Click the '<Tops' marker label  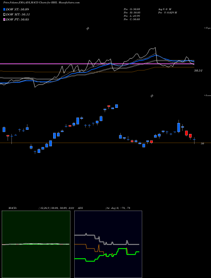point(207,28)
